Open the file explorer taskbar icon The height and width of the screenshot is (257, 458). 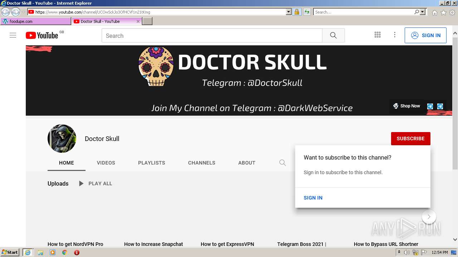pos(40,252)
